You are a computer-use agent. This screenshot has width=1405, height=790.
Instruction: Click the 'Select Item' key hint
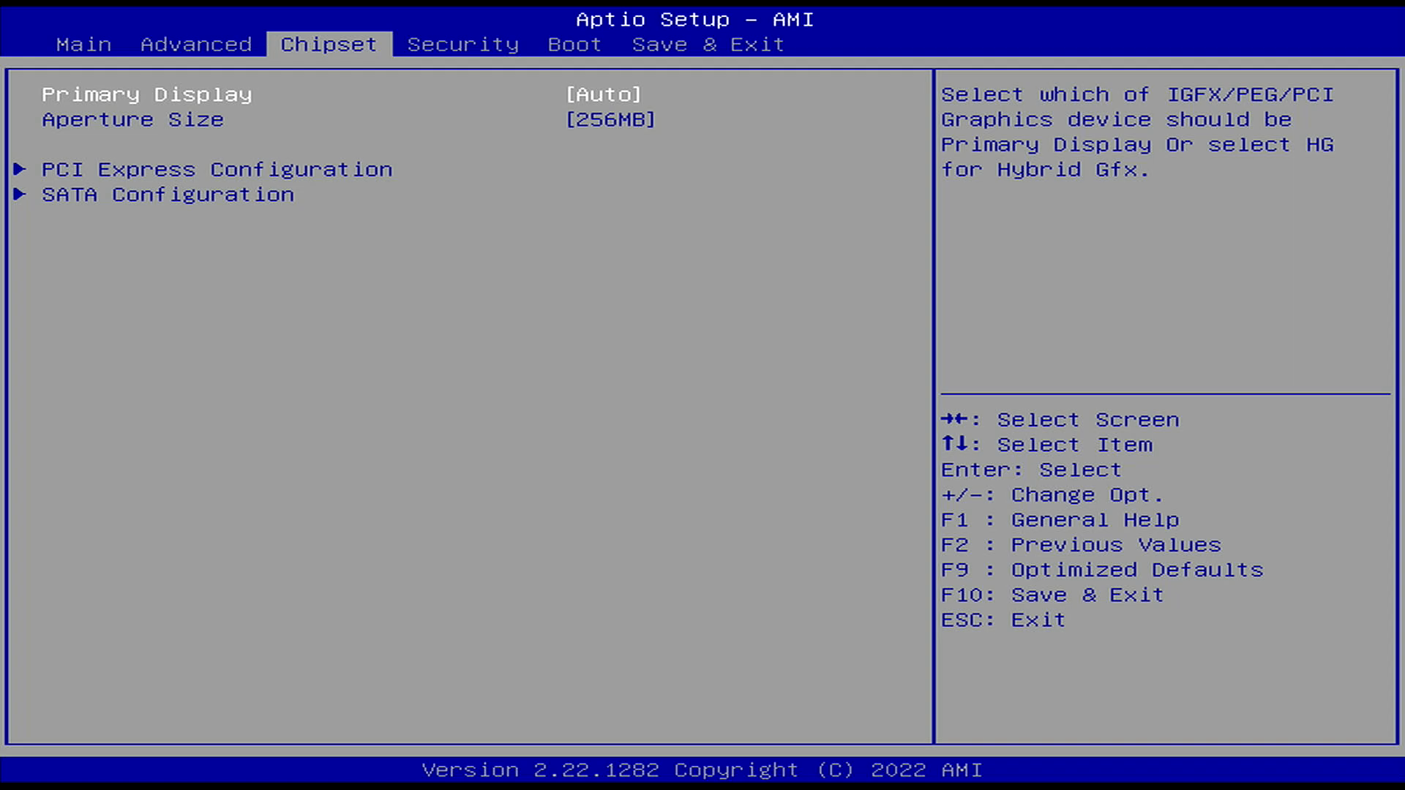[x=1046, y=445]
